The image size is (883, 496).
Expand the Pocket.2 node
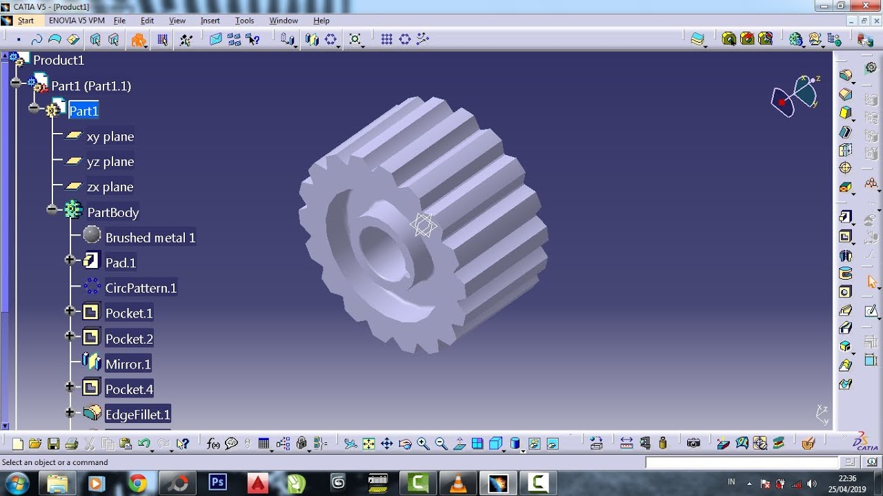click(70, 336)
